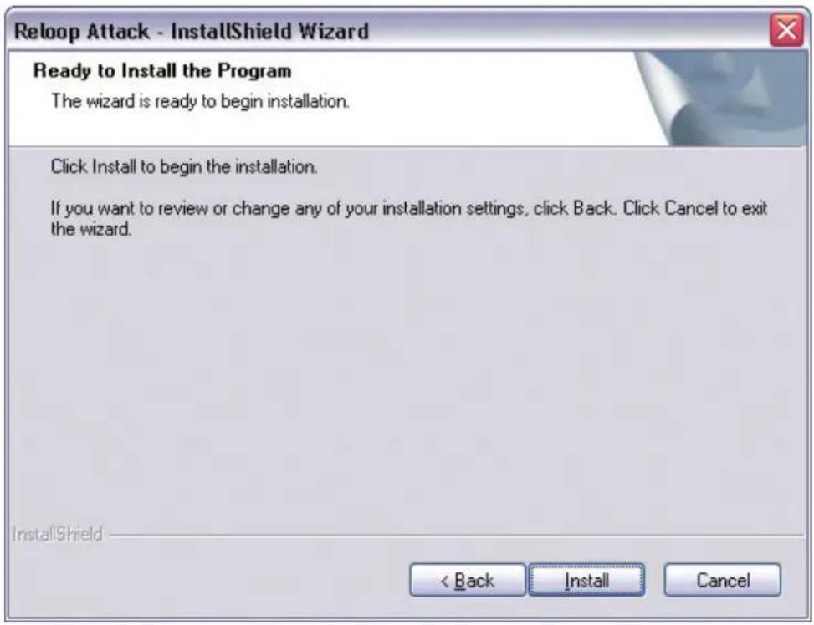Click the blue banner graphic in header
Screen dimensions: 814x625
click(722, 99)
